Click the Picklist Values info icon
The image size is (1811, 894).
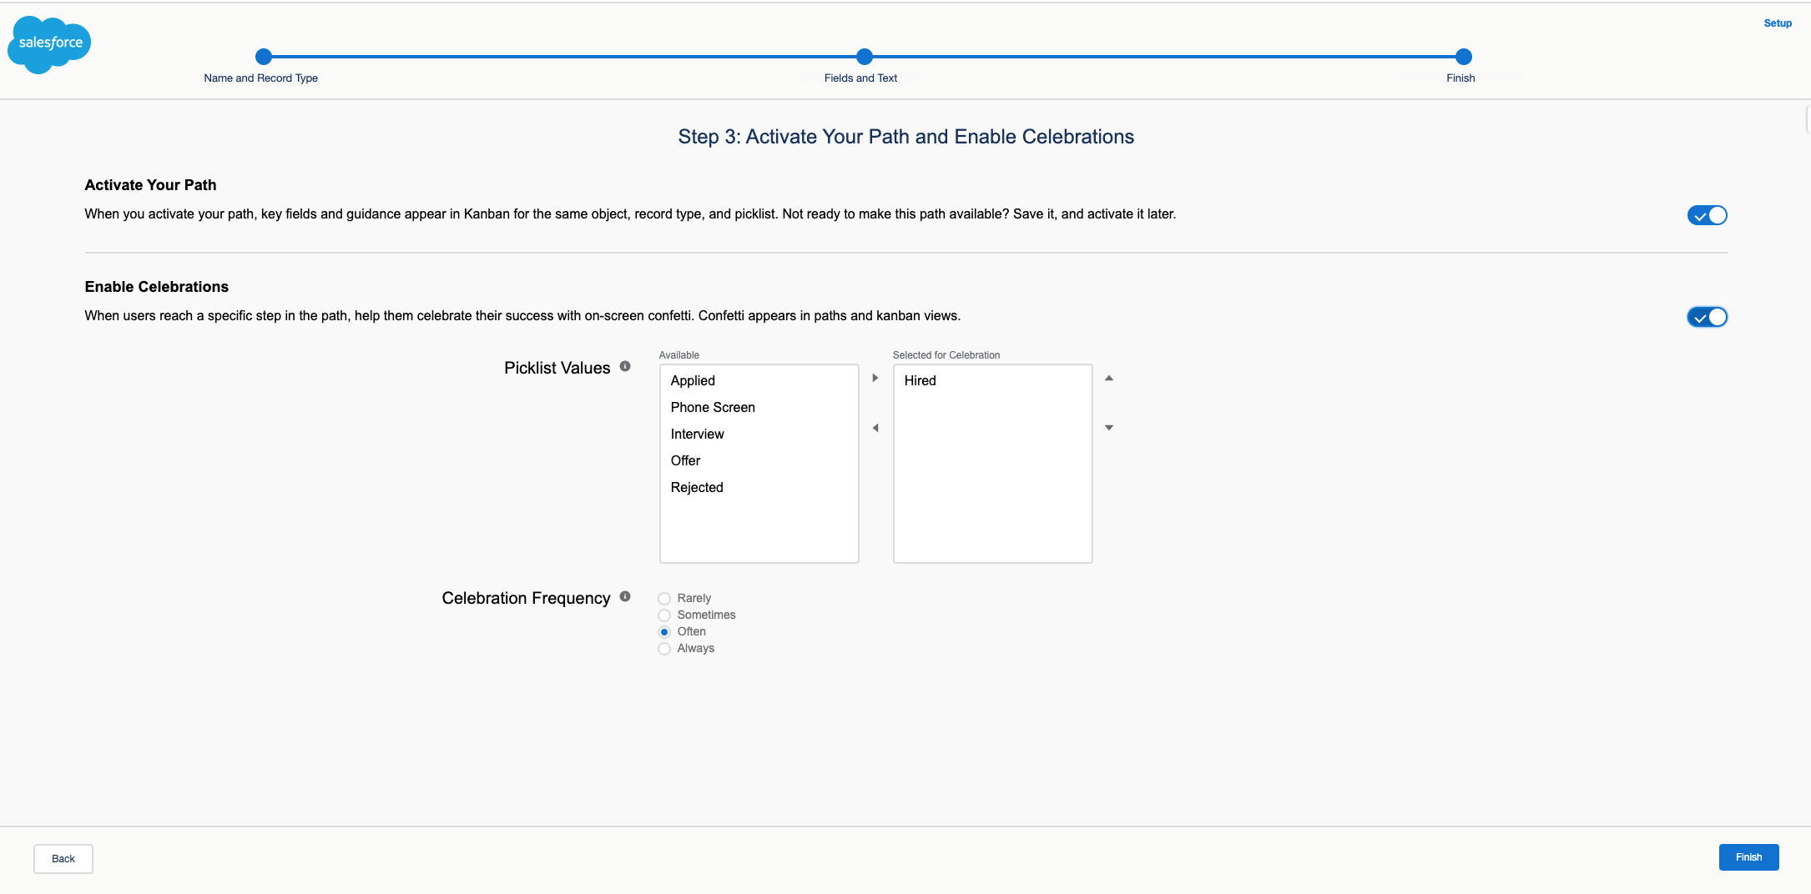(x=625, y=366)
